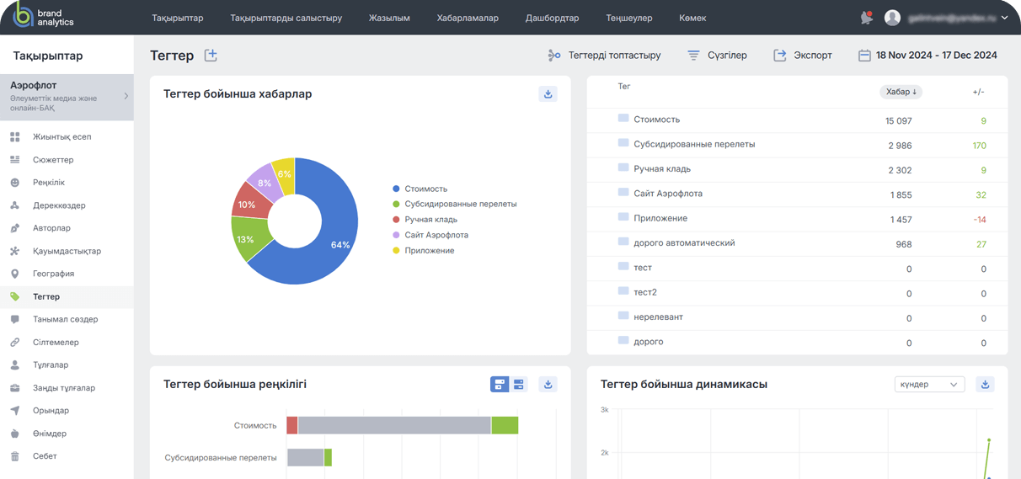1021x479 pixels.
Task: Download the Тегтер бойынша реңкілігі chart
Action: click(548, 385)
